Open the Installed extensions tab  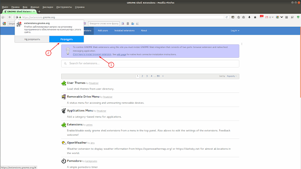coord(124,31)
